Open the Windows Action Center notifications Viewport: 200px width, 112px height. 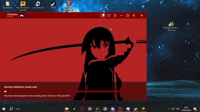[195, 109]
